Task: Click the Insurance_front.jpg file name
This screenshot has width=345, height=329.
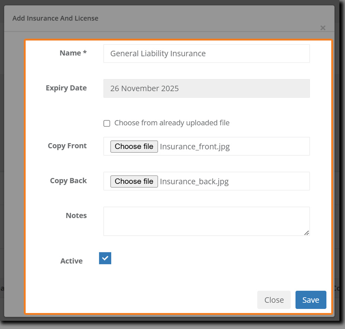Action: (x=195, y=146)
